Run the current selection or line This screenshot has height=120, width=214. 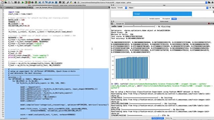point(32,2)
